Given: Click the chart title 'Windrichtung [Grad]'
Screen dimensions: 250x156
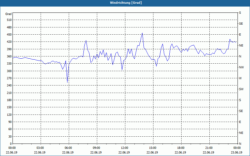Looking at the screenshot, I should tap(126, 3).
